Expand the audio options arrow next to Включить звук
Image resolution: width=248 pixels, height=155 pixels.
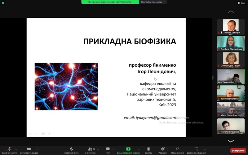click(x=16, y=149)
